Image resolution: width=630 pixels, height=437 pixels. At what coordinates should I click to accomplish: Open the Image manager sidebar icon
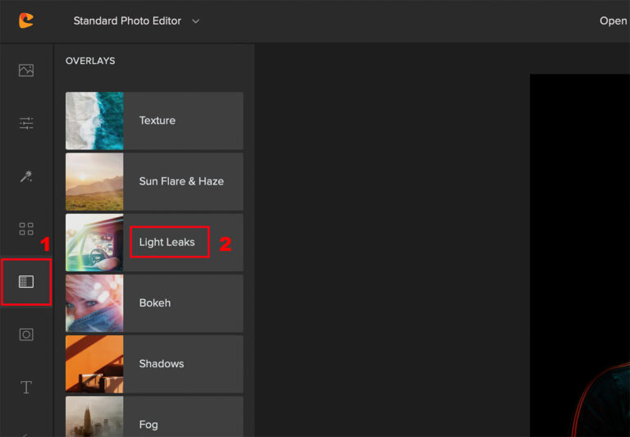click(x=26, y=71)
